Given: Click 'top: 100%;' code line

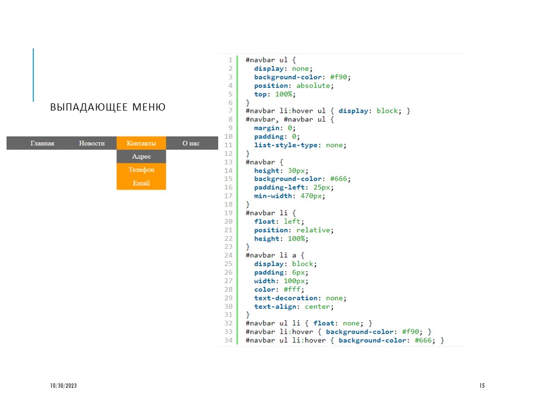Looking at the screenshot, I should (x=275, y=94).
